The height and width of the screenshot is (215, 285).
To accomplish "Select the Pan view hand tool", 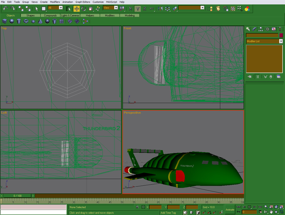I will pyautogui.click(x=271, y=212).
